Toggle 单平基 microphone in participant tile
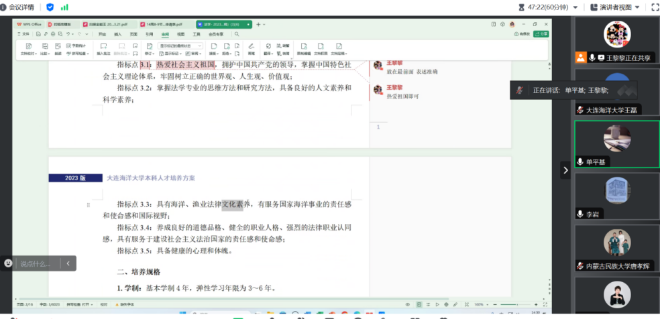 click(580, 162)
